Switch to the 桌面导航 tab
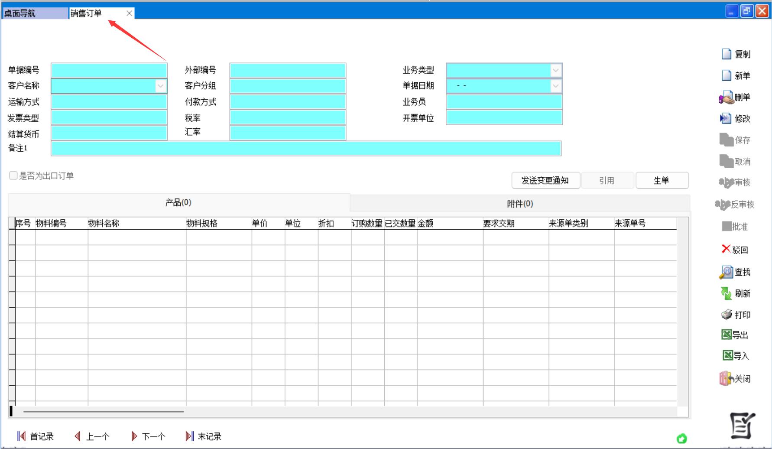The image size is (772, 449). click(35, 13)
